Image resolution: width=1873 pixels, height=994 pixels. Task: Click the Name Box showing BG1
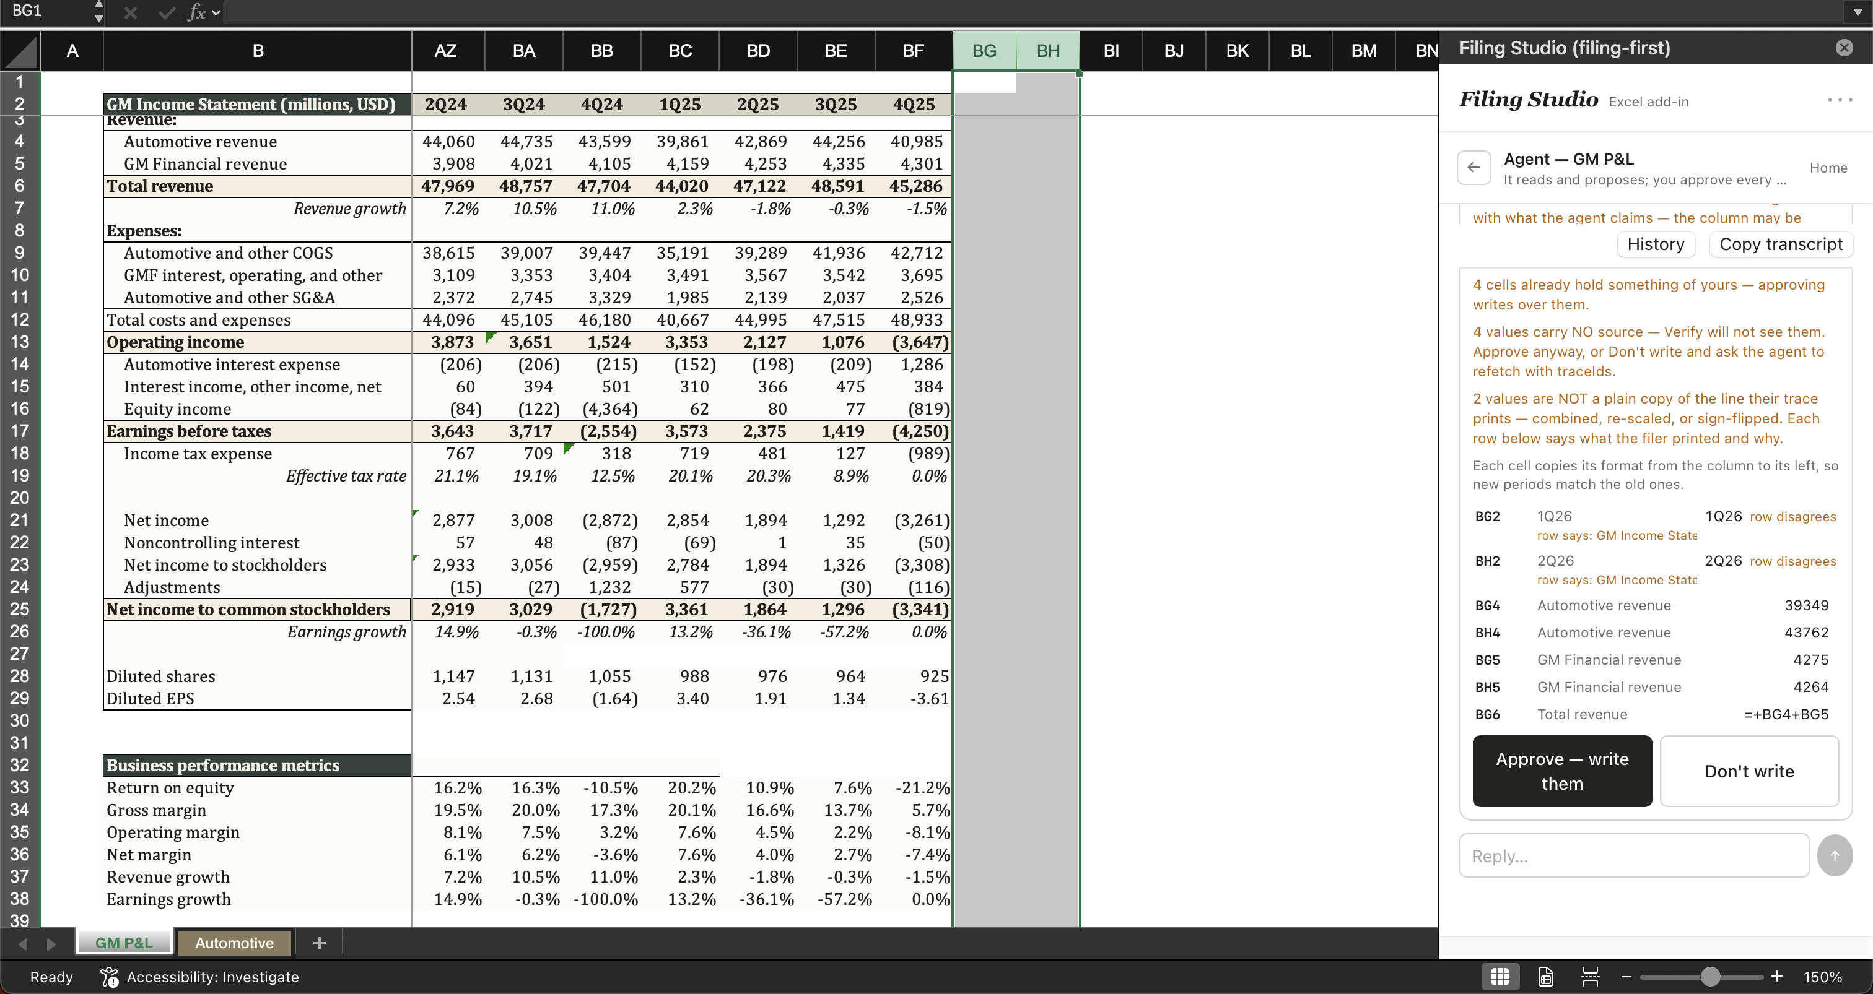pyautogui.click(x=46, y=11)
